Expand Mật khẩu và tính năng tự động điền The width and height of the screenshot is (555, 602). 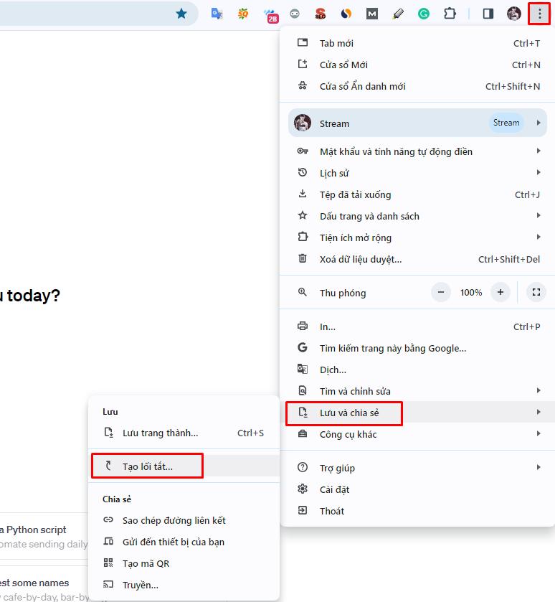point(417,151)
